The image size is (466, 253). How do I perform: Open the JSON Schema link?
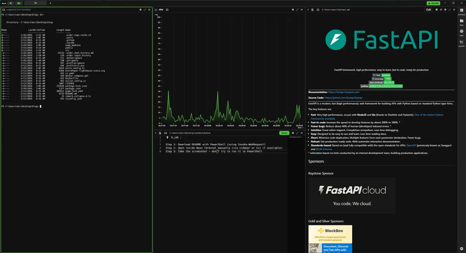pyautogui.click(x=324, y=150)
